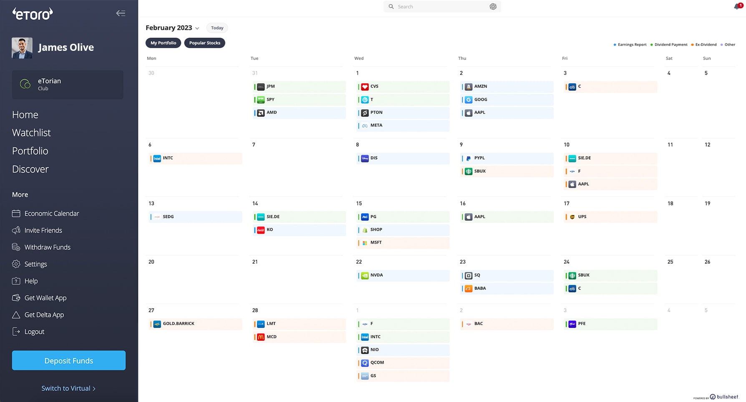Click the CVS heart logo on February 1
The width and height of the screenshot is (746, 402).
(x=365, y=87)
